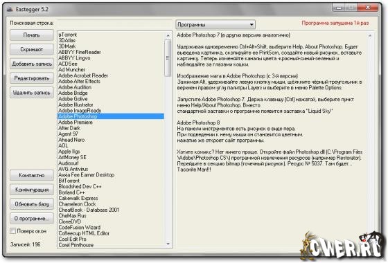Click the Компактно button

32,175
